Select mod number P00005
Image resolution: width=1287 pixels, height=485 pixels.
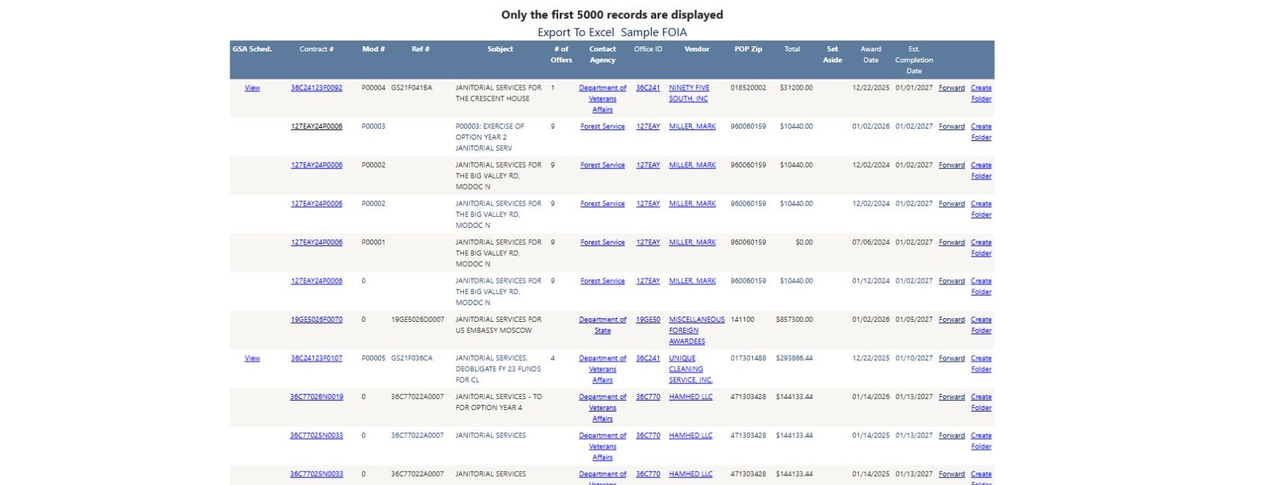pyautogui.click(x=374, y=358)
